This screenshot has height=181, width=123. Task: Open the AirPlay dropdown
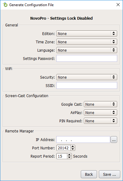(100, 112)
